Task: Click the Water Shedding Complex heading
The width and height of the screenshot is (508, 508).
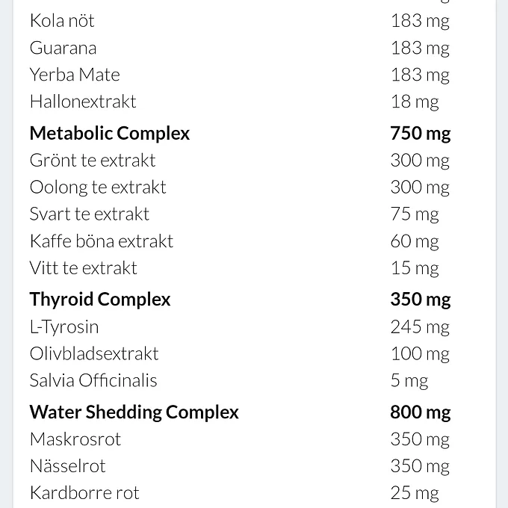Action: tap(134, 412)
